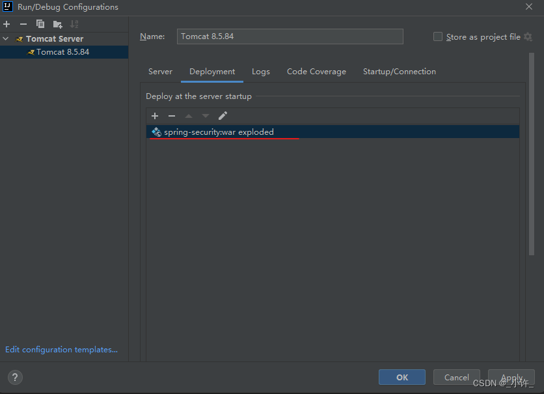Collapse the Tomcat Server tree node
Screen dimensions: 544x394
(x=6, y=38)
